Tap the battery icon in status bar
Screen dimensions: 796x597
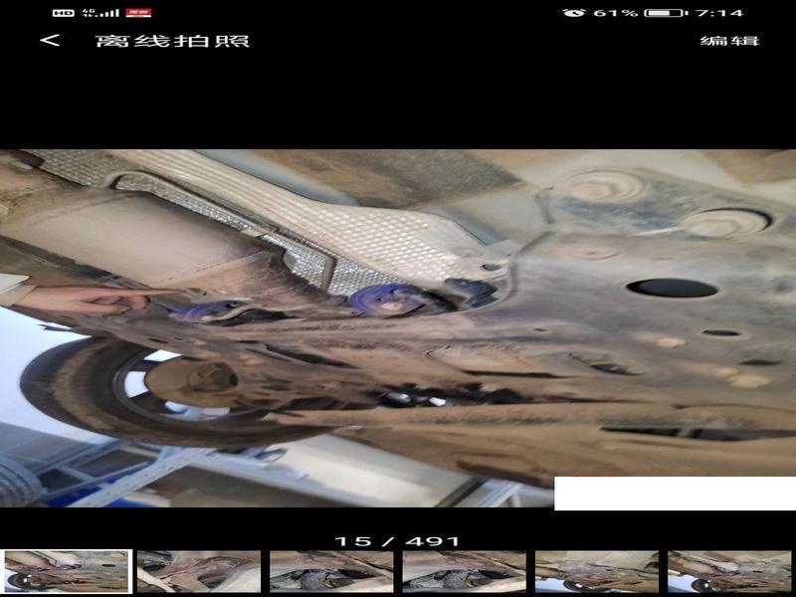point(664,13)
